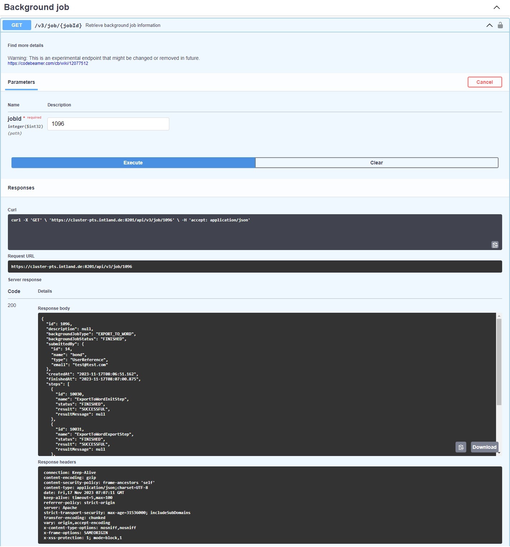This screenshot has width=510, height=547.
Task: Click the "id": 10031 line
Action: click(70, 429)
